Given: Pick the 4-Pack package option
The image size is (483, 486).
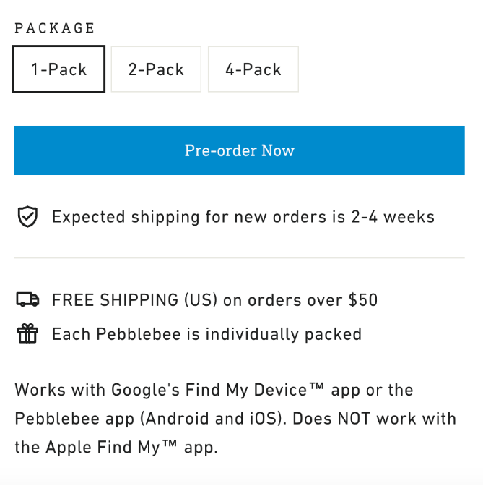Looking at the screenshot, I should (253, 69).
